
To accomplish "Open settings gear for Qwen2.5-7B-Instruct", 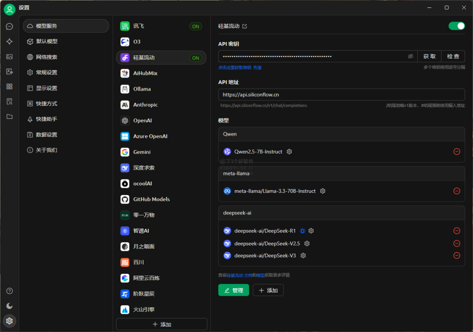I will [289, 151].
